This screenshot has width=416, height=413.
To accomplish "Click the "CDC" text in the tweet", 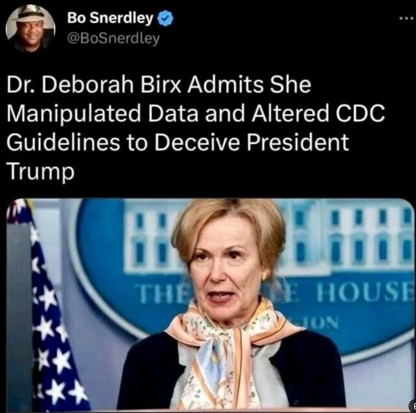I will tap(360, 113).
